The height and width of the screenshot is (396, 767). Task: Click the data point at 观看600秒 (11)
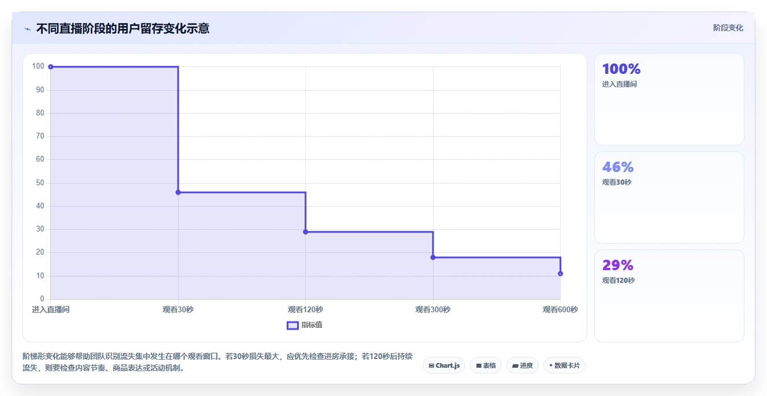(560, 274)
